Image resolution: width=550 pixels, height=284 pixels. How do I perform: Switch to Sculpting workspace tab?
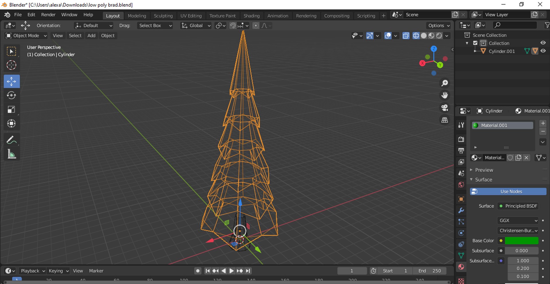pos(163,16)
